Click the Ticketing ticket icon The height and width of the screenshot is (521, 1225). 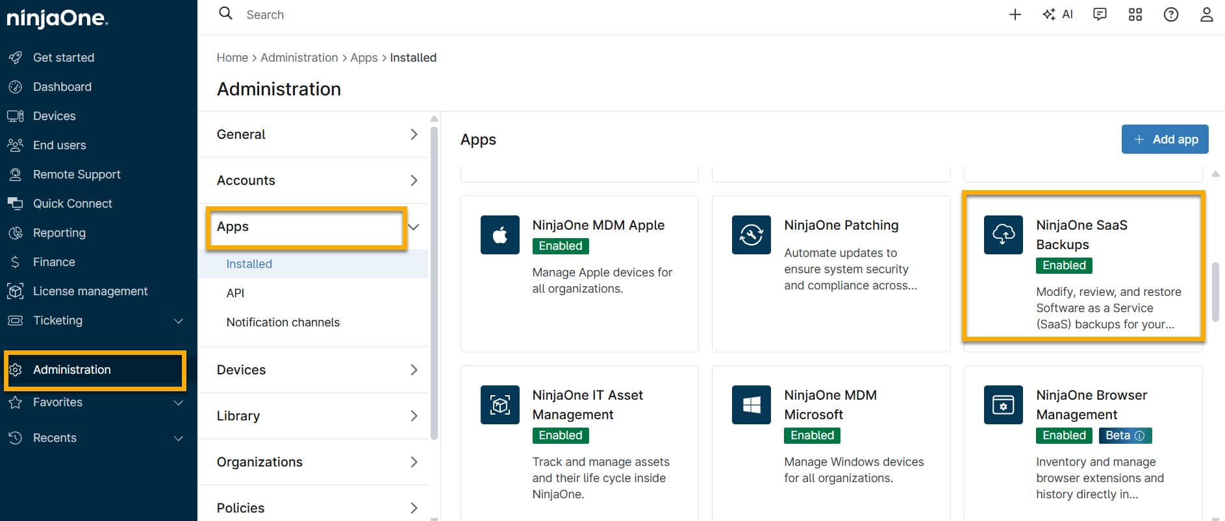tap(16, 321)
